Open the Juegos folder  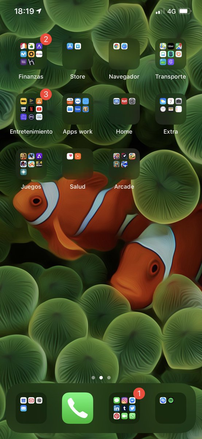pyautogui.click(x=31, y=164)
